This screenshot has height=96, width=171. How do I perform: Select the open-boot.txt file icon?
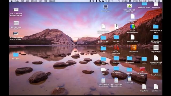pos(156,87)
